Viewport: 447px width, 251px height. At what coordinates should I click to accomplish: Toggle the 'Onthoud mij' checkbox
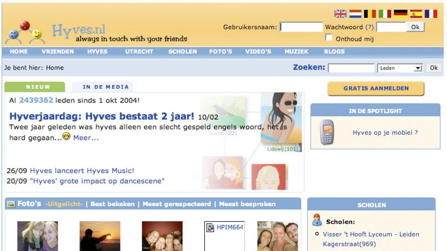coord(329,37)
